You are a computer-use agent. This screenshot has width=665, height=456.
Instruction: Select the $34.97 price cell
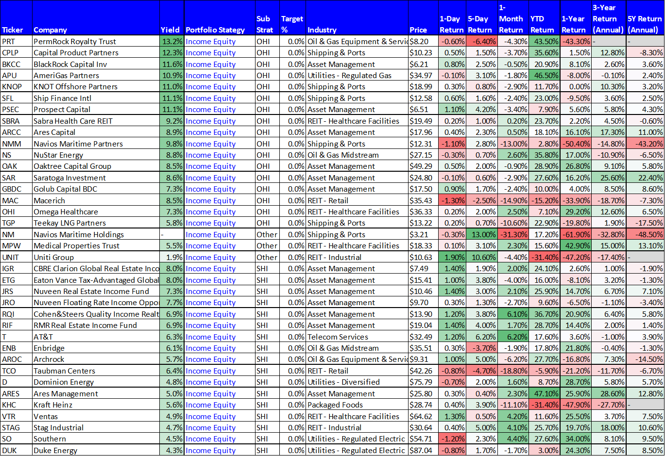pos(423,76)
